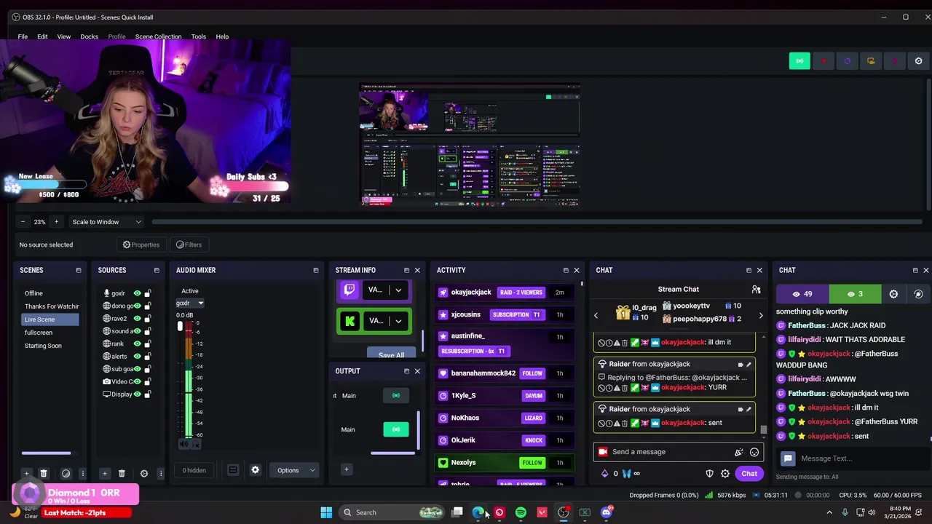Viewport: 932px width, 524px height.
Task: Open Scenes panel three-dot menu
Action: pyautogui.click(x=82, y=474)
